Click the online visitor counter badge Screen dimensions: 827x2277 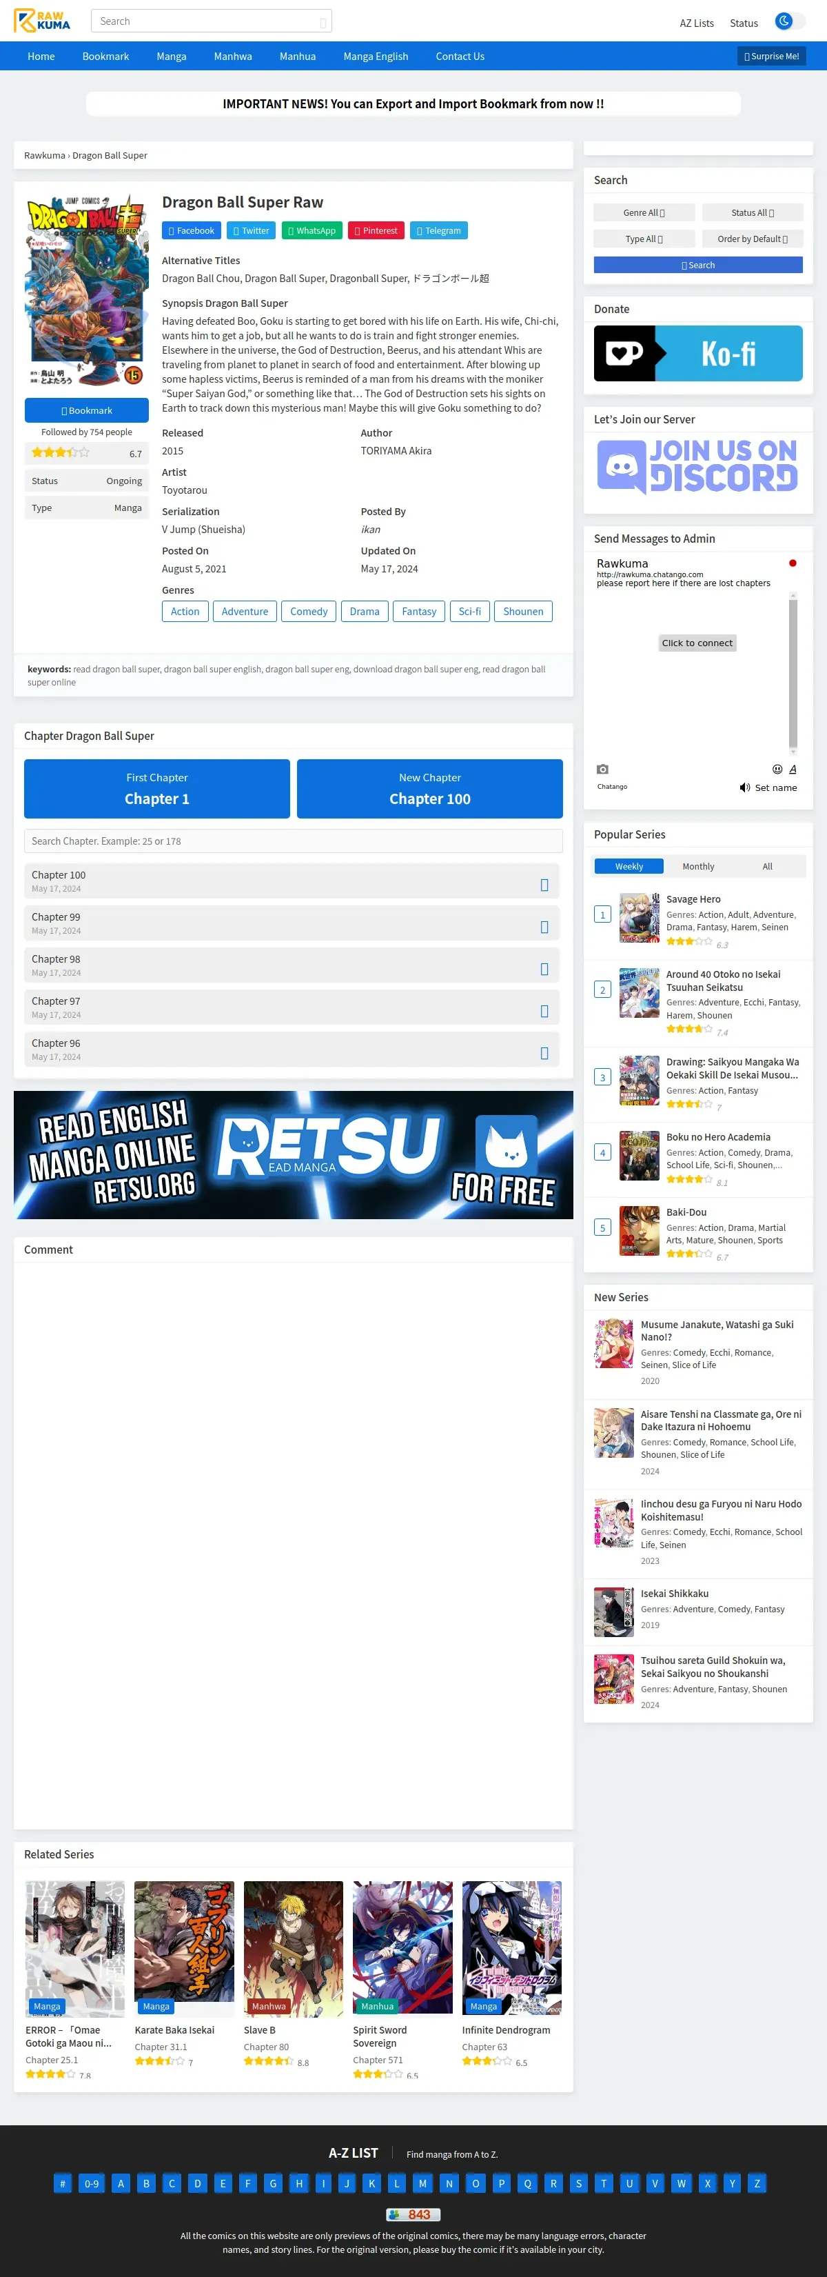click(x=413, y=2214)
